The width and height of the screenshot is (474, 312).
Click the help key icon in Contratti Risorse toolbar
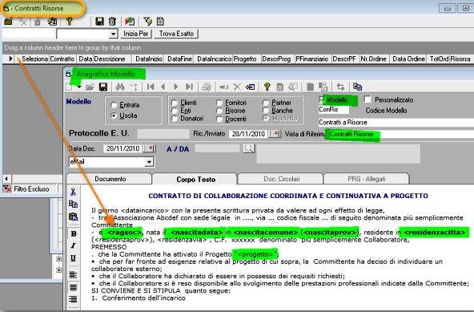[69, 22]
